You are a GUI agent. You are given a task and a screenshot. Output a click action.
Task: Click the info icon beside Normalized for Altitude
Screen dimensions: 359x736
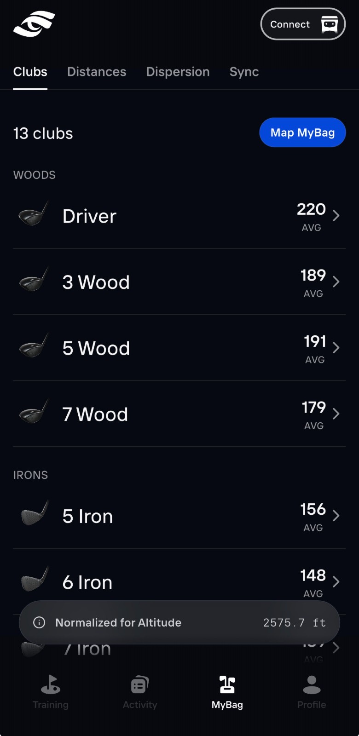[40, 622]
